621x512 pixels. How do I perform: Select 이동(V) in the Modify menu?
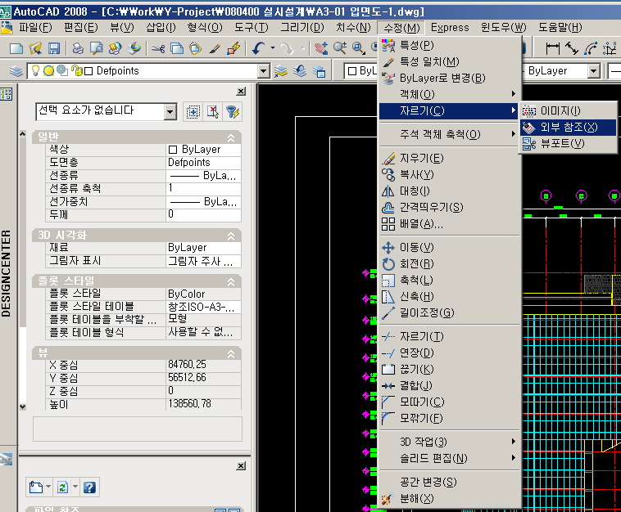[416, 247]
